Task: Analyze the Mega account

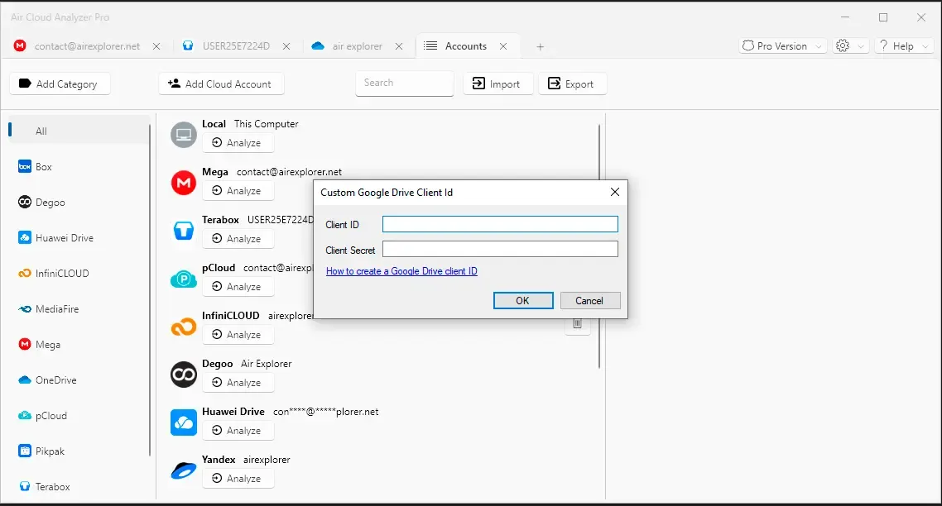Action: (238, 191)
